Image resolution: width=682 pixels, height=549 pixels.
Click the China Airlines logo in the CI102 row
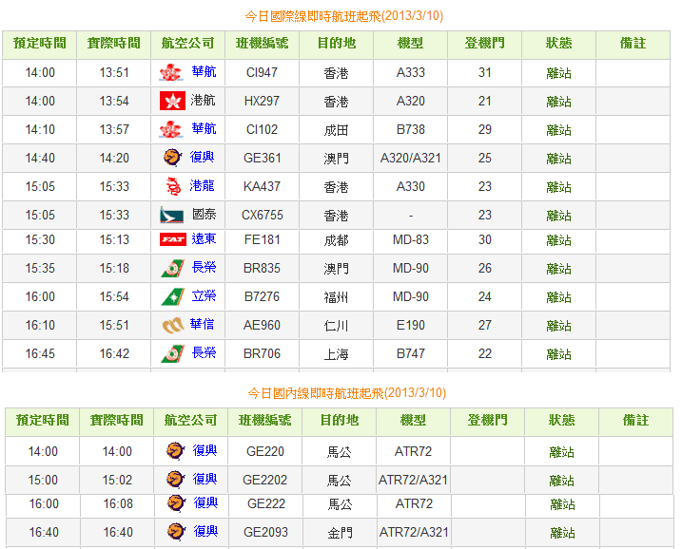click(x=170, y=129)
